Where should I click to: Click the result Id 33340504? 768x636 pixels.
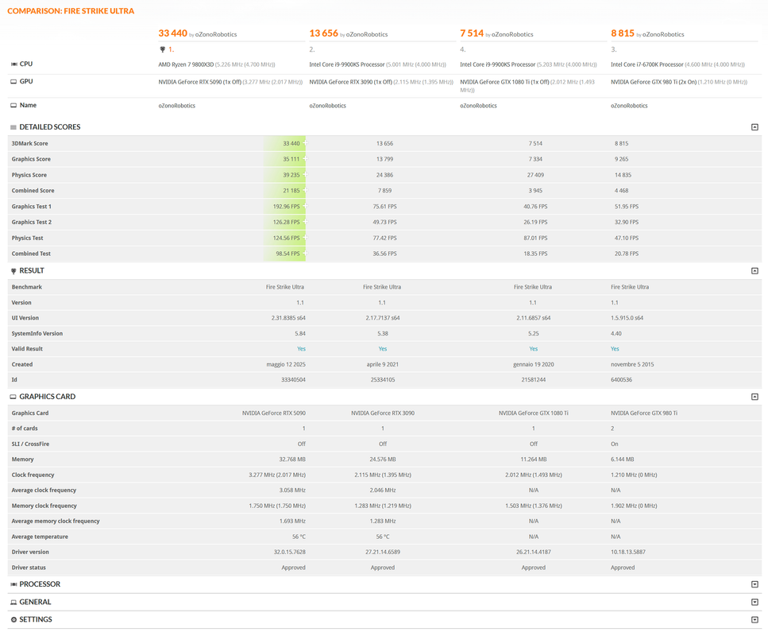pos(293,380)
